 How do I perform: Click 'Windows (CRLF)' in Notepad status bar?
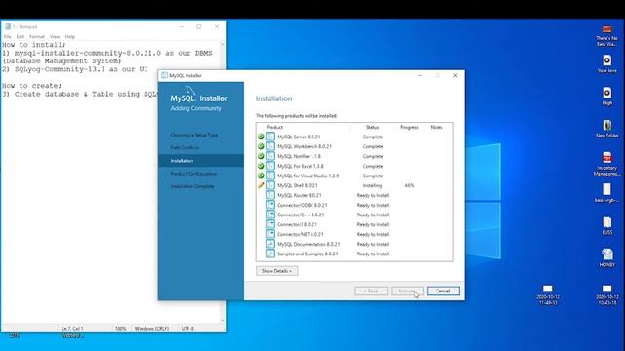(x=151, y=329)
